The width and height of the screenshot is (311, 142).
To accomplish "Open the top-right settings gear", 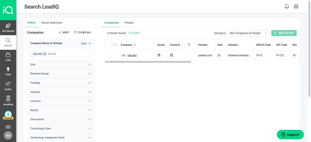I will click(x=296, y=7).
